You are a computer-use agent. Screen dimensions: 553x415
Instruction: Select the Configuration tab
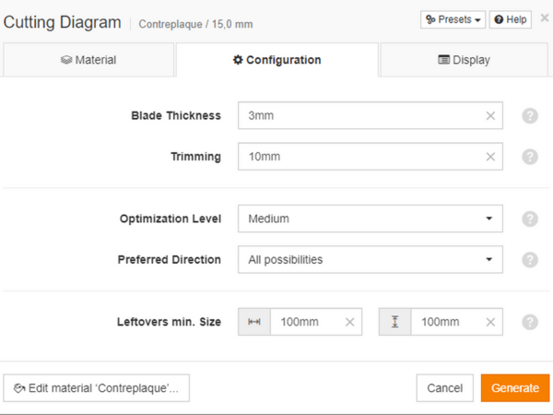[x=276, y=60]
